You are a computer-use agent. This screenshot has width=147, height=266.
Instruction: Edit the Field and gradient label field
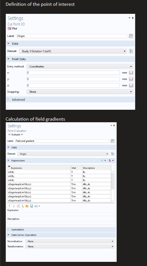62,141
